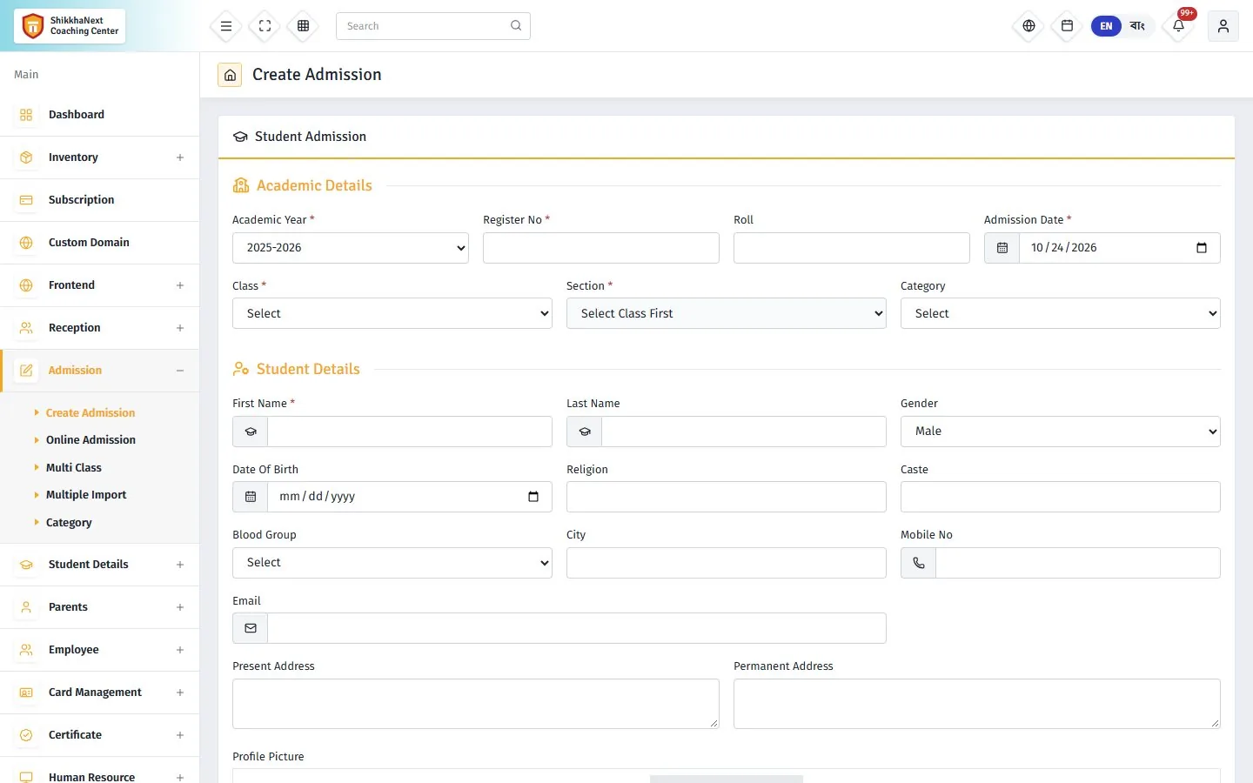1253x783 pixels.
Task: Expand Student Details in the sidebar
Action: pos(100,565)
